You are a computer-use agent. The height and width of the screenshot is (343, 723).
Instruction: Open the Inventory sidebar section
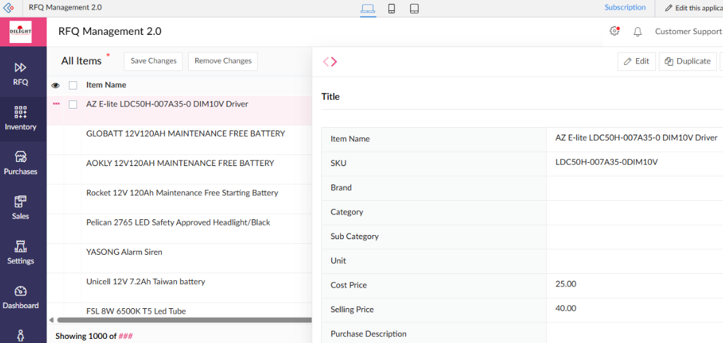[21, 118]
